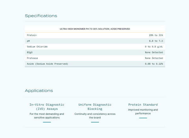
Task: Click the Sodium Chloride row label
Action: tap(37, 46)
